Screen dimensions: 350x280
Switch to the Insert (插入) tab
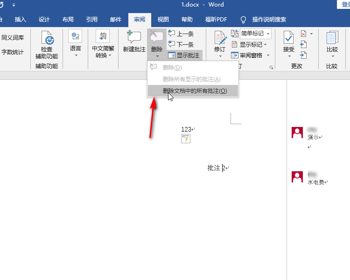[21, 20]
